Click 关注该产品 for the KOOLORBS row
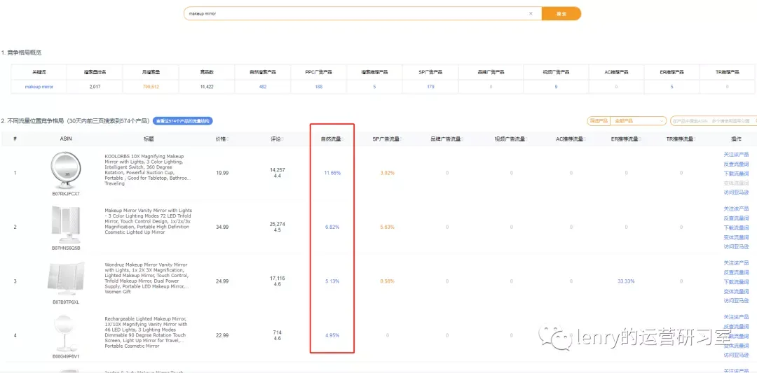The width and height of the screenshot is (757, 373). point(736,155)
